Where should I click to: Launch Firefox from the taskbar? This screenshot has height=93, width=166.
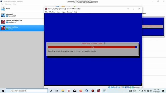tap(81, 91)
